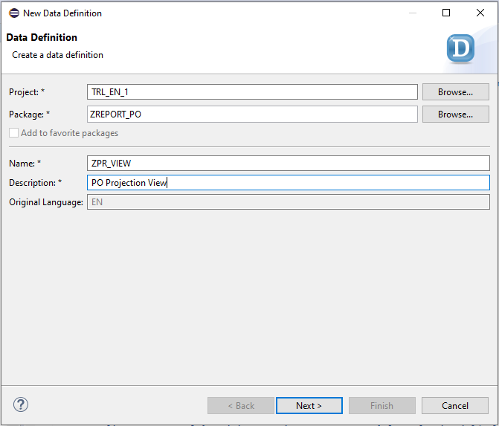Click the 'Create a data definition' text
Screen dimensions: 499x426
[57, 55]
